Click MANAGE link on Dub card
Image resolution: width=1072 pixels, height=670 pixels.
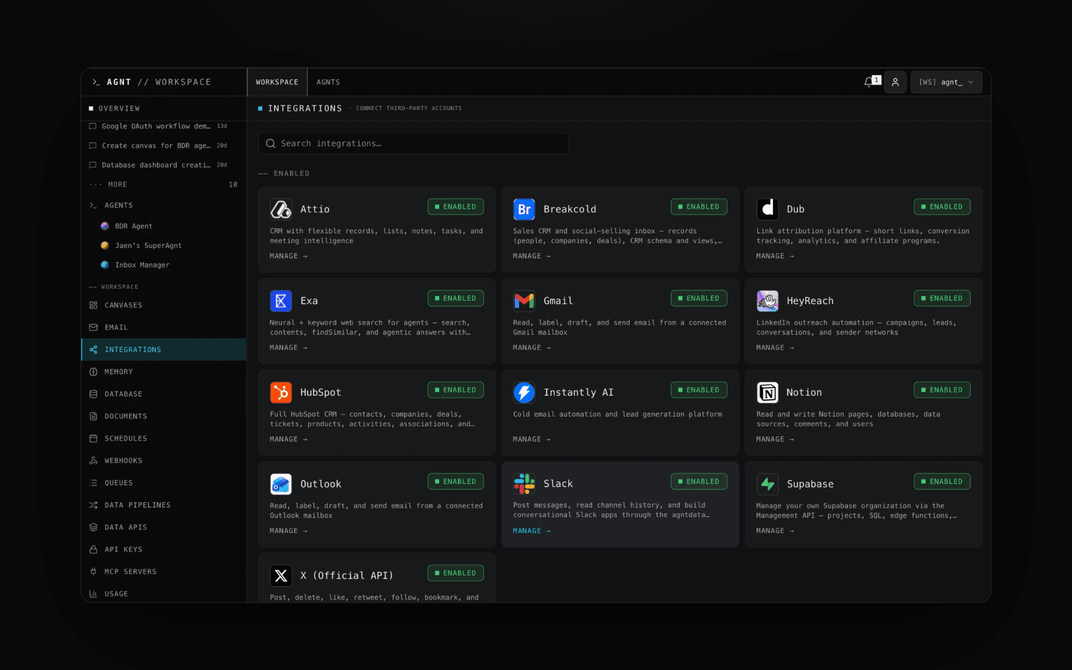pyautogui.click(x=775, y=256)
